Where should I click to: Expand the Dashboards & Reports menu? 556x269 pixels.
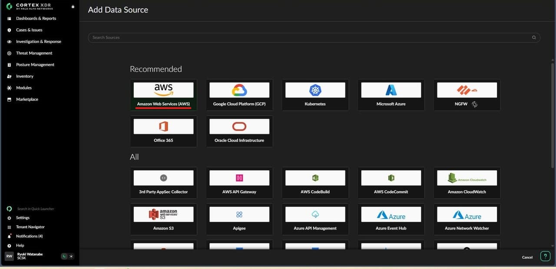click(36, 19)
